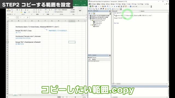Collapse the Microsoft Excel Objects folder
175x98 pixels.
coord(91,20)
